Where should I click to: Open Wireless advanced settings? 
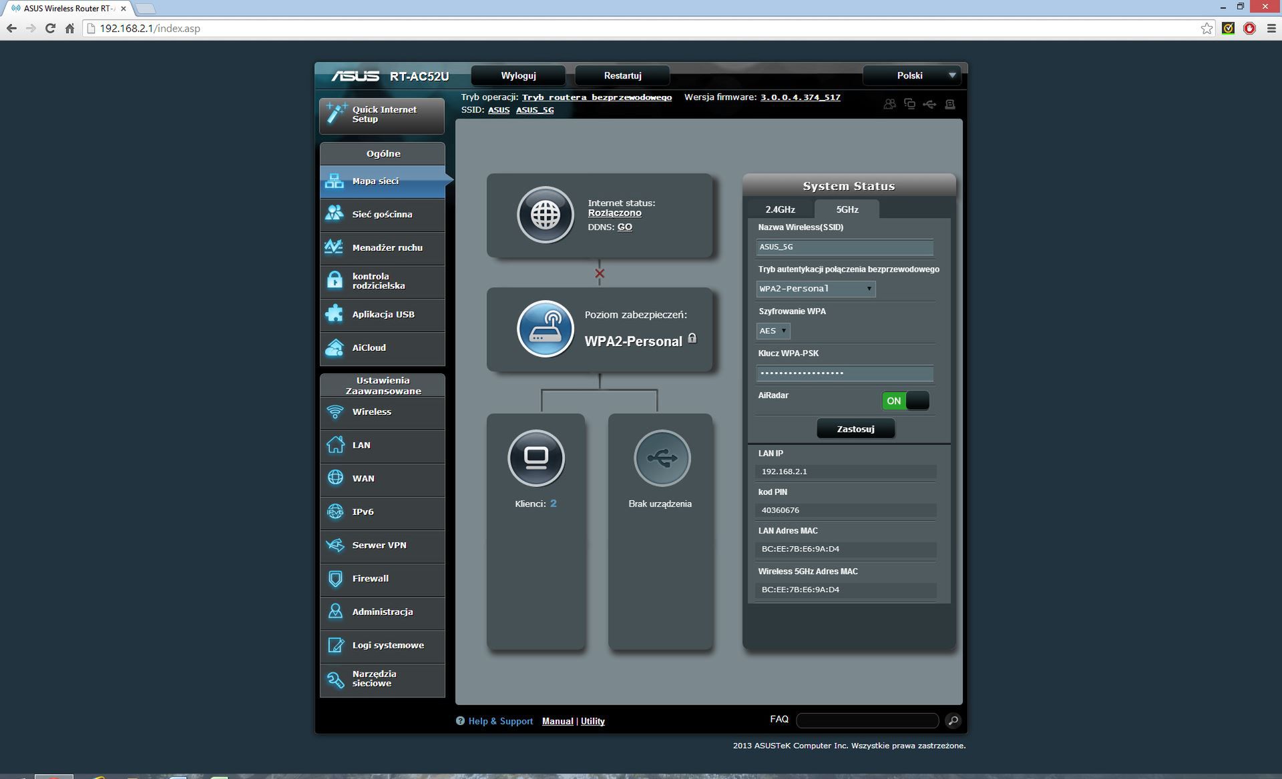(382, 412)
